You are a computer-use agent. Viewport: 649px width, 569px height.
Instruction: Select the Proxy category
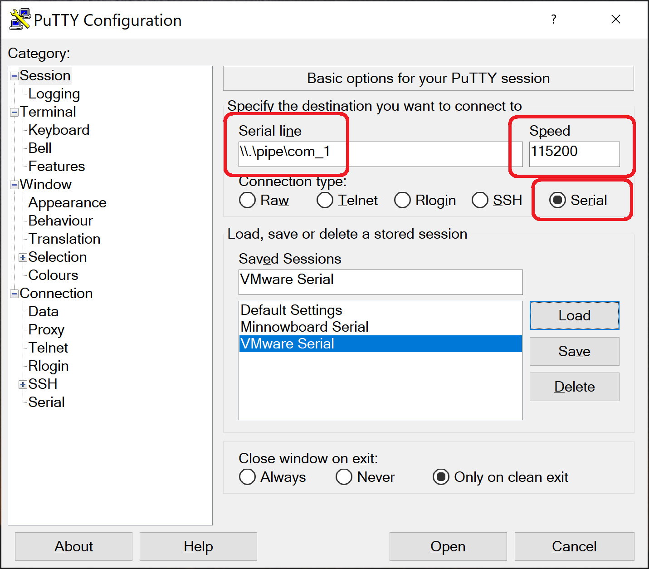[x=46, y=330]
